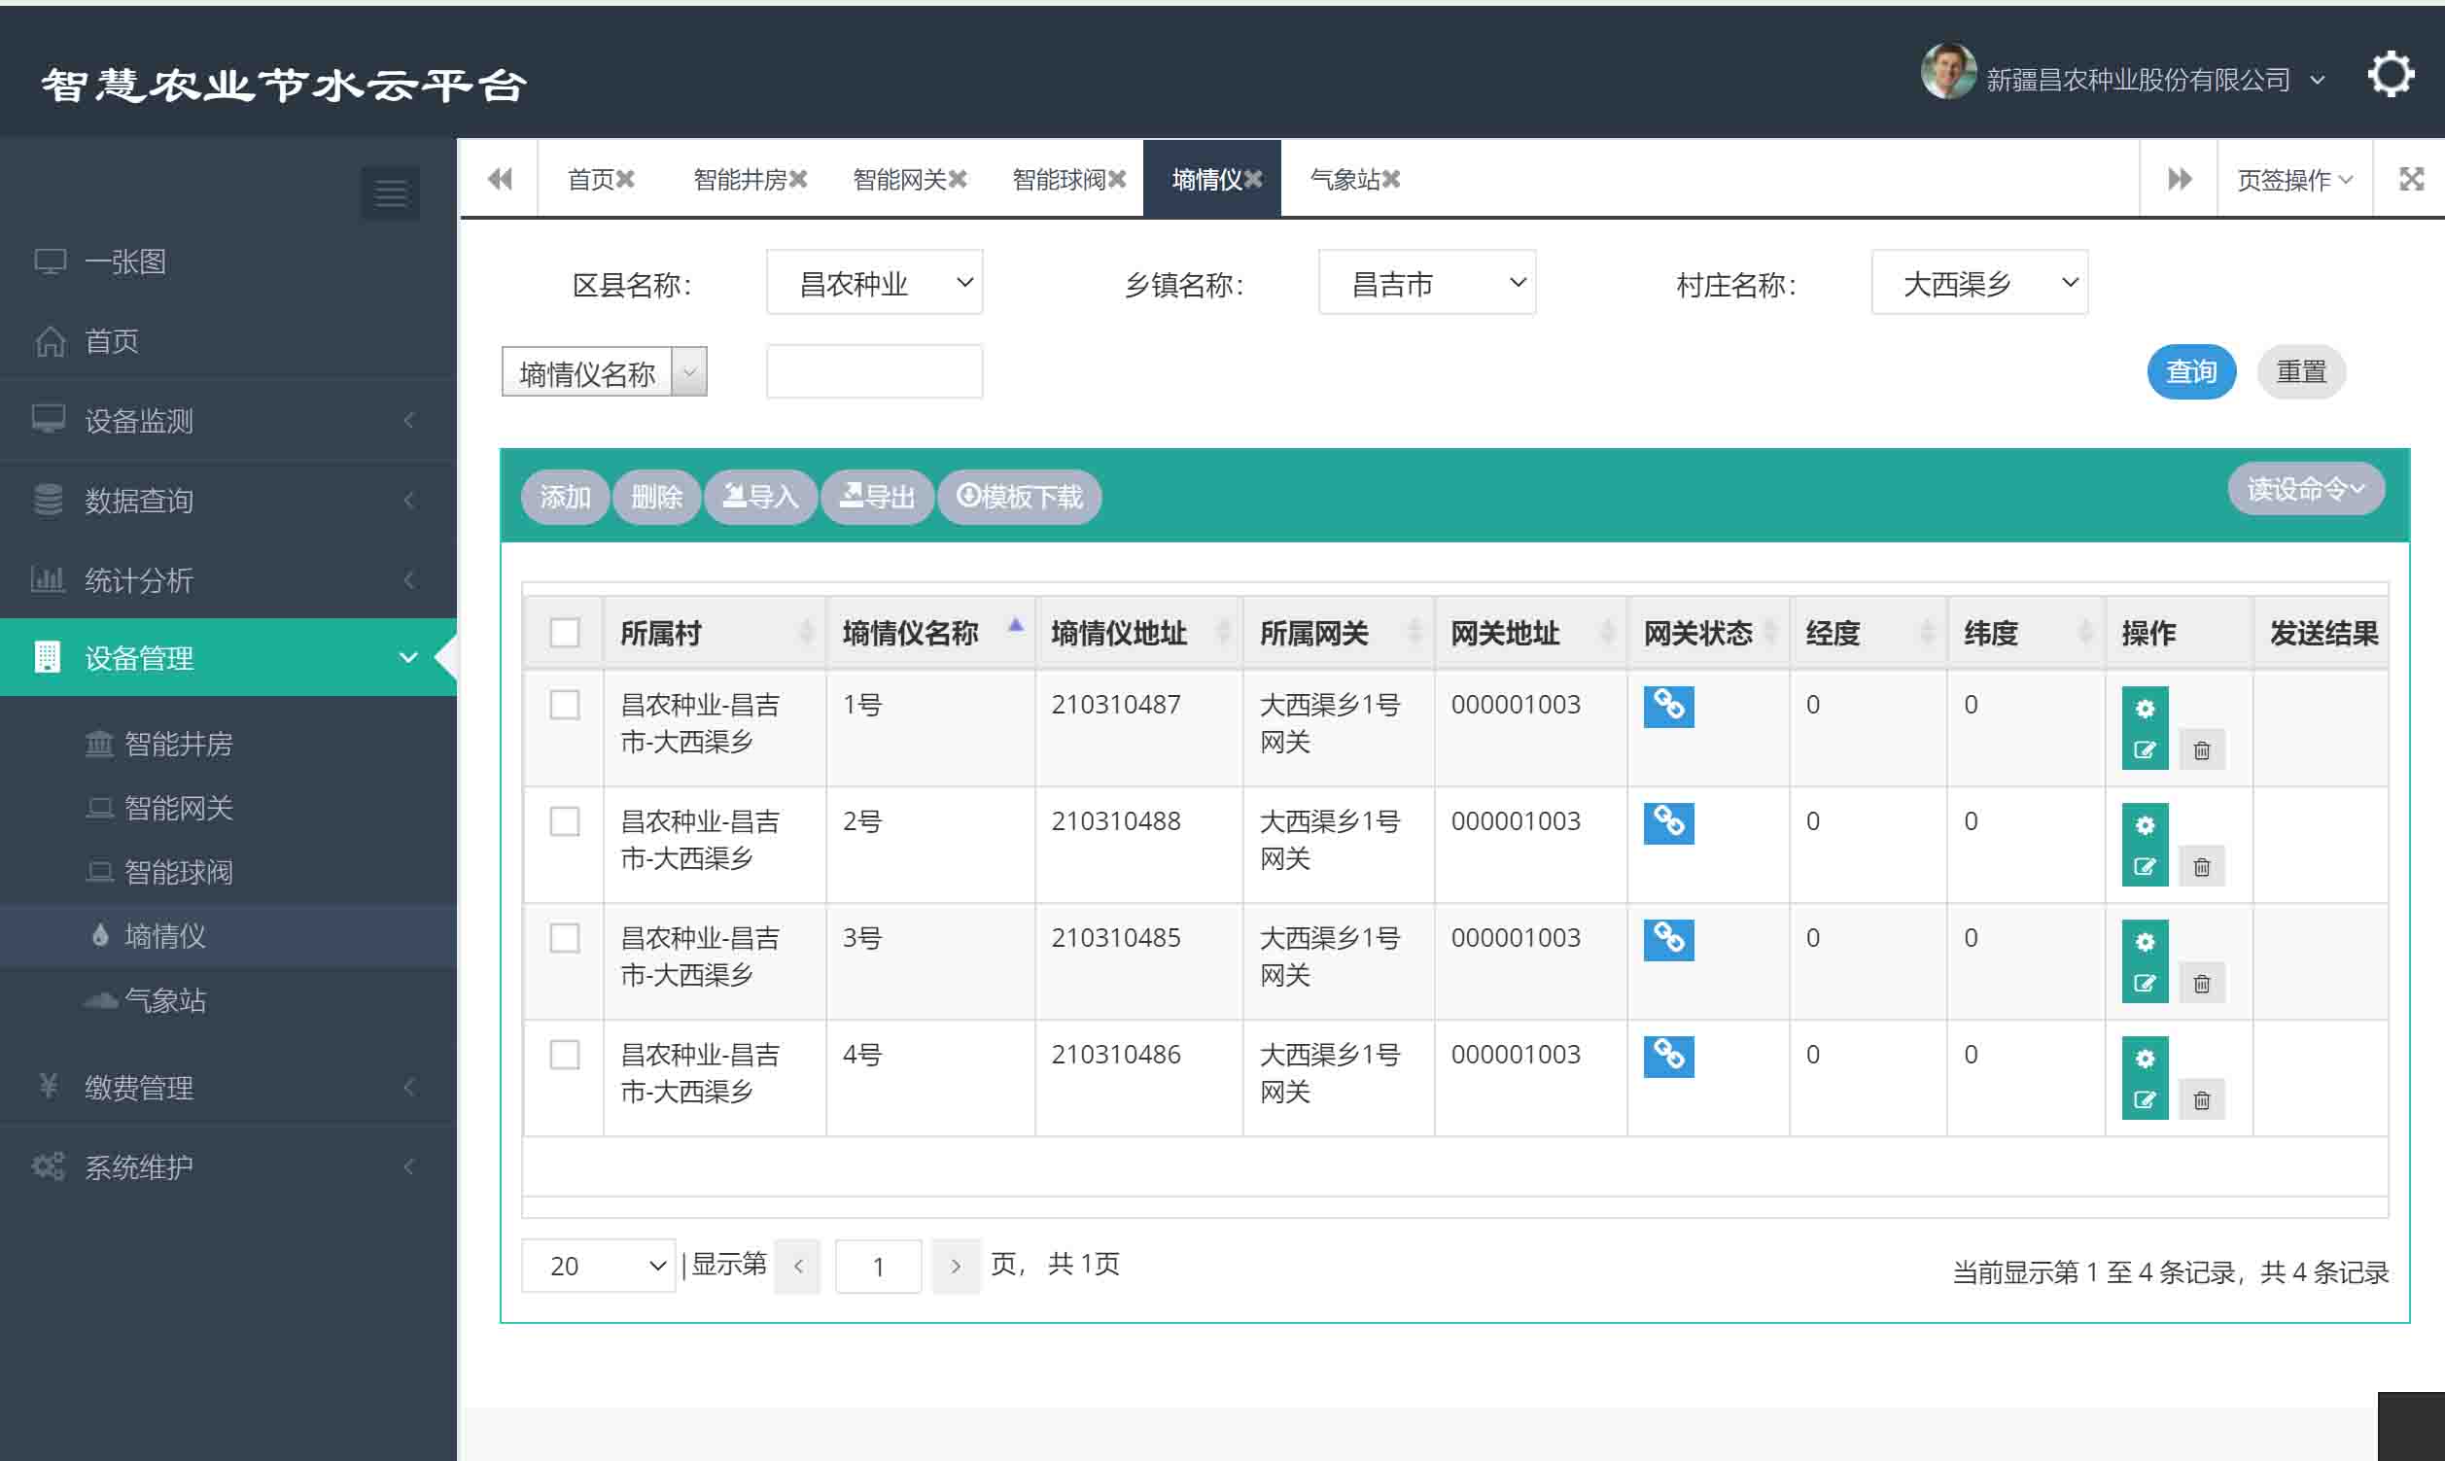
Task: Open the 村庄名称 dropdown showing 大西渠乡
Action: click(x=1978, y=283)
